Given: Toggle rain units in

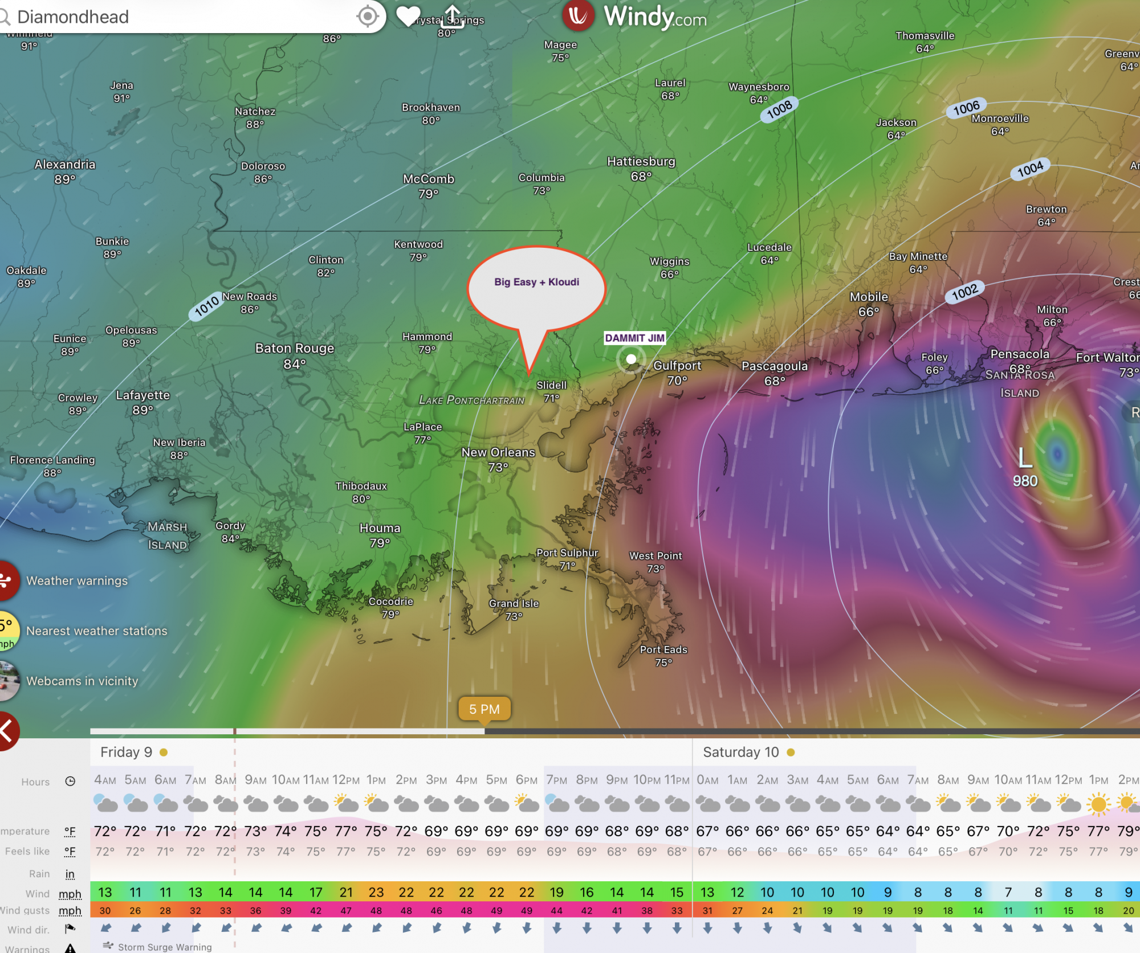Looking at the screenshot, I should pyautogui.click(x=70, y=874).
